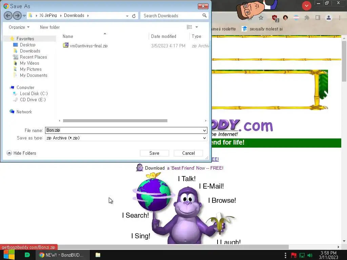The height and width of the screenshot is (260, 347).
Task: Click the Chrome extensions puzzle icon
Action: point(307,18)
